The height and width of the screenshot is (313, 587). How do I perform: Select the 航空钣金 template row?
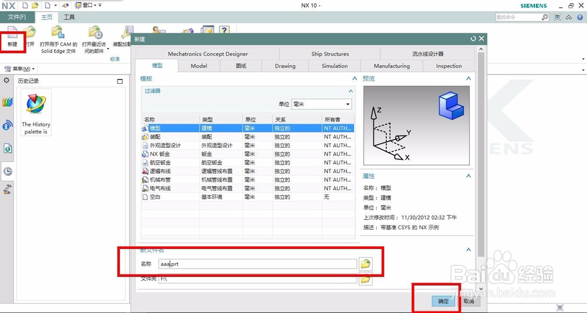(x=248, y=162)
